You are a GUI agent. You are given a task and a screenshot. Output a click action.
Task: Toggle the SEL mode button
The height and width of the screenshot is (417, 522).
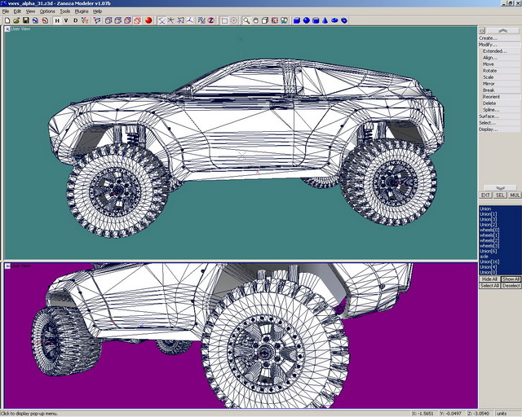click(500, 195)
